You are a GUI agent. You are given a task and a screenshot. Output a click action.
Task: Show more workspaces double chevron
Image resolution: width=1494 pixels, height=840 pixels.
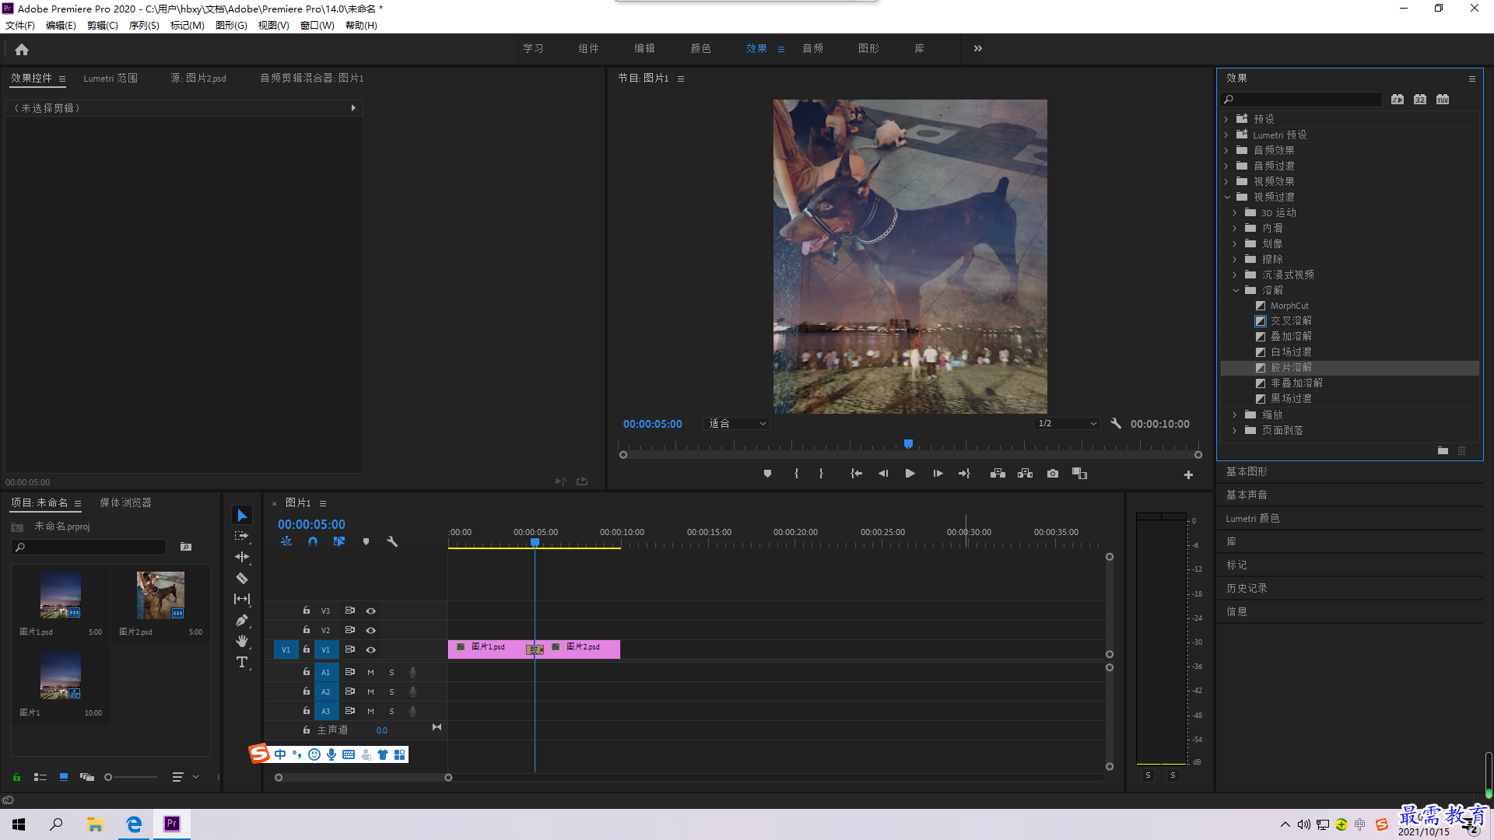(x=978, y=49)
